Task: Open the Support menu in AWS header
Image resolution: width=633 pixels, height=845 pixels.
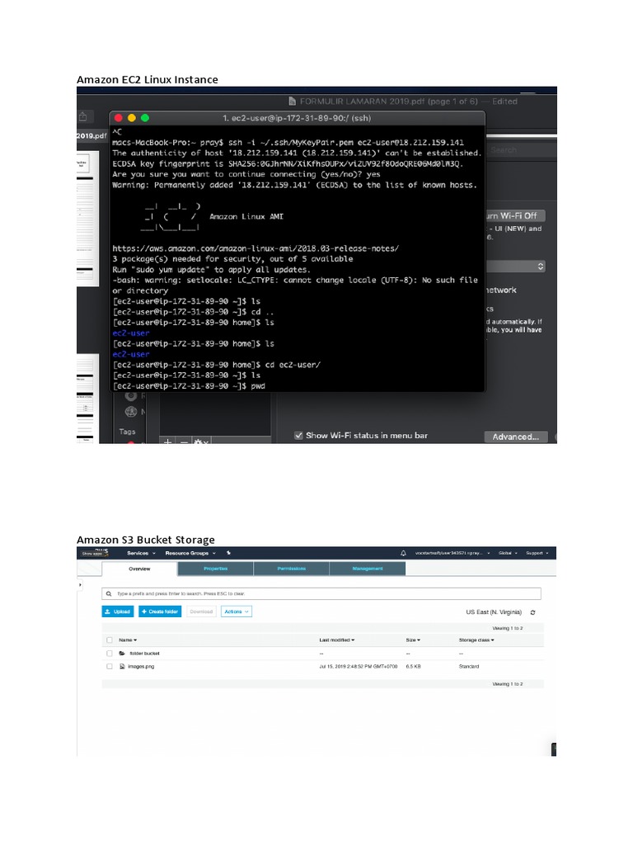Action: click(x=537, y=553)
